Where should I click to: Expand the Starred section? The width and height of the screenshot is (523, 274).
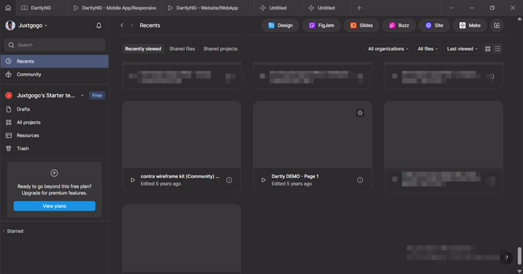click(4, 231)
